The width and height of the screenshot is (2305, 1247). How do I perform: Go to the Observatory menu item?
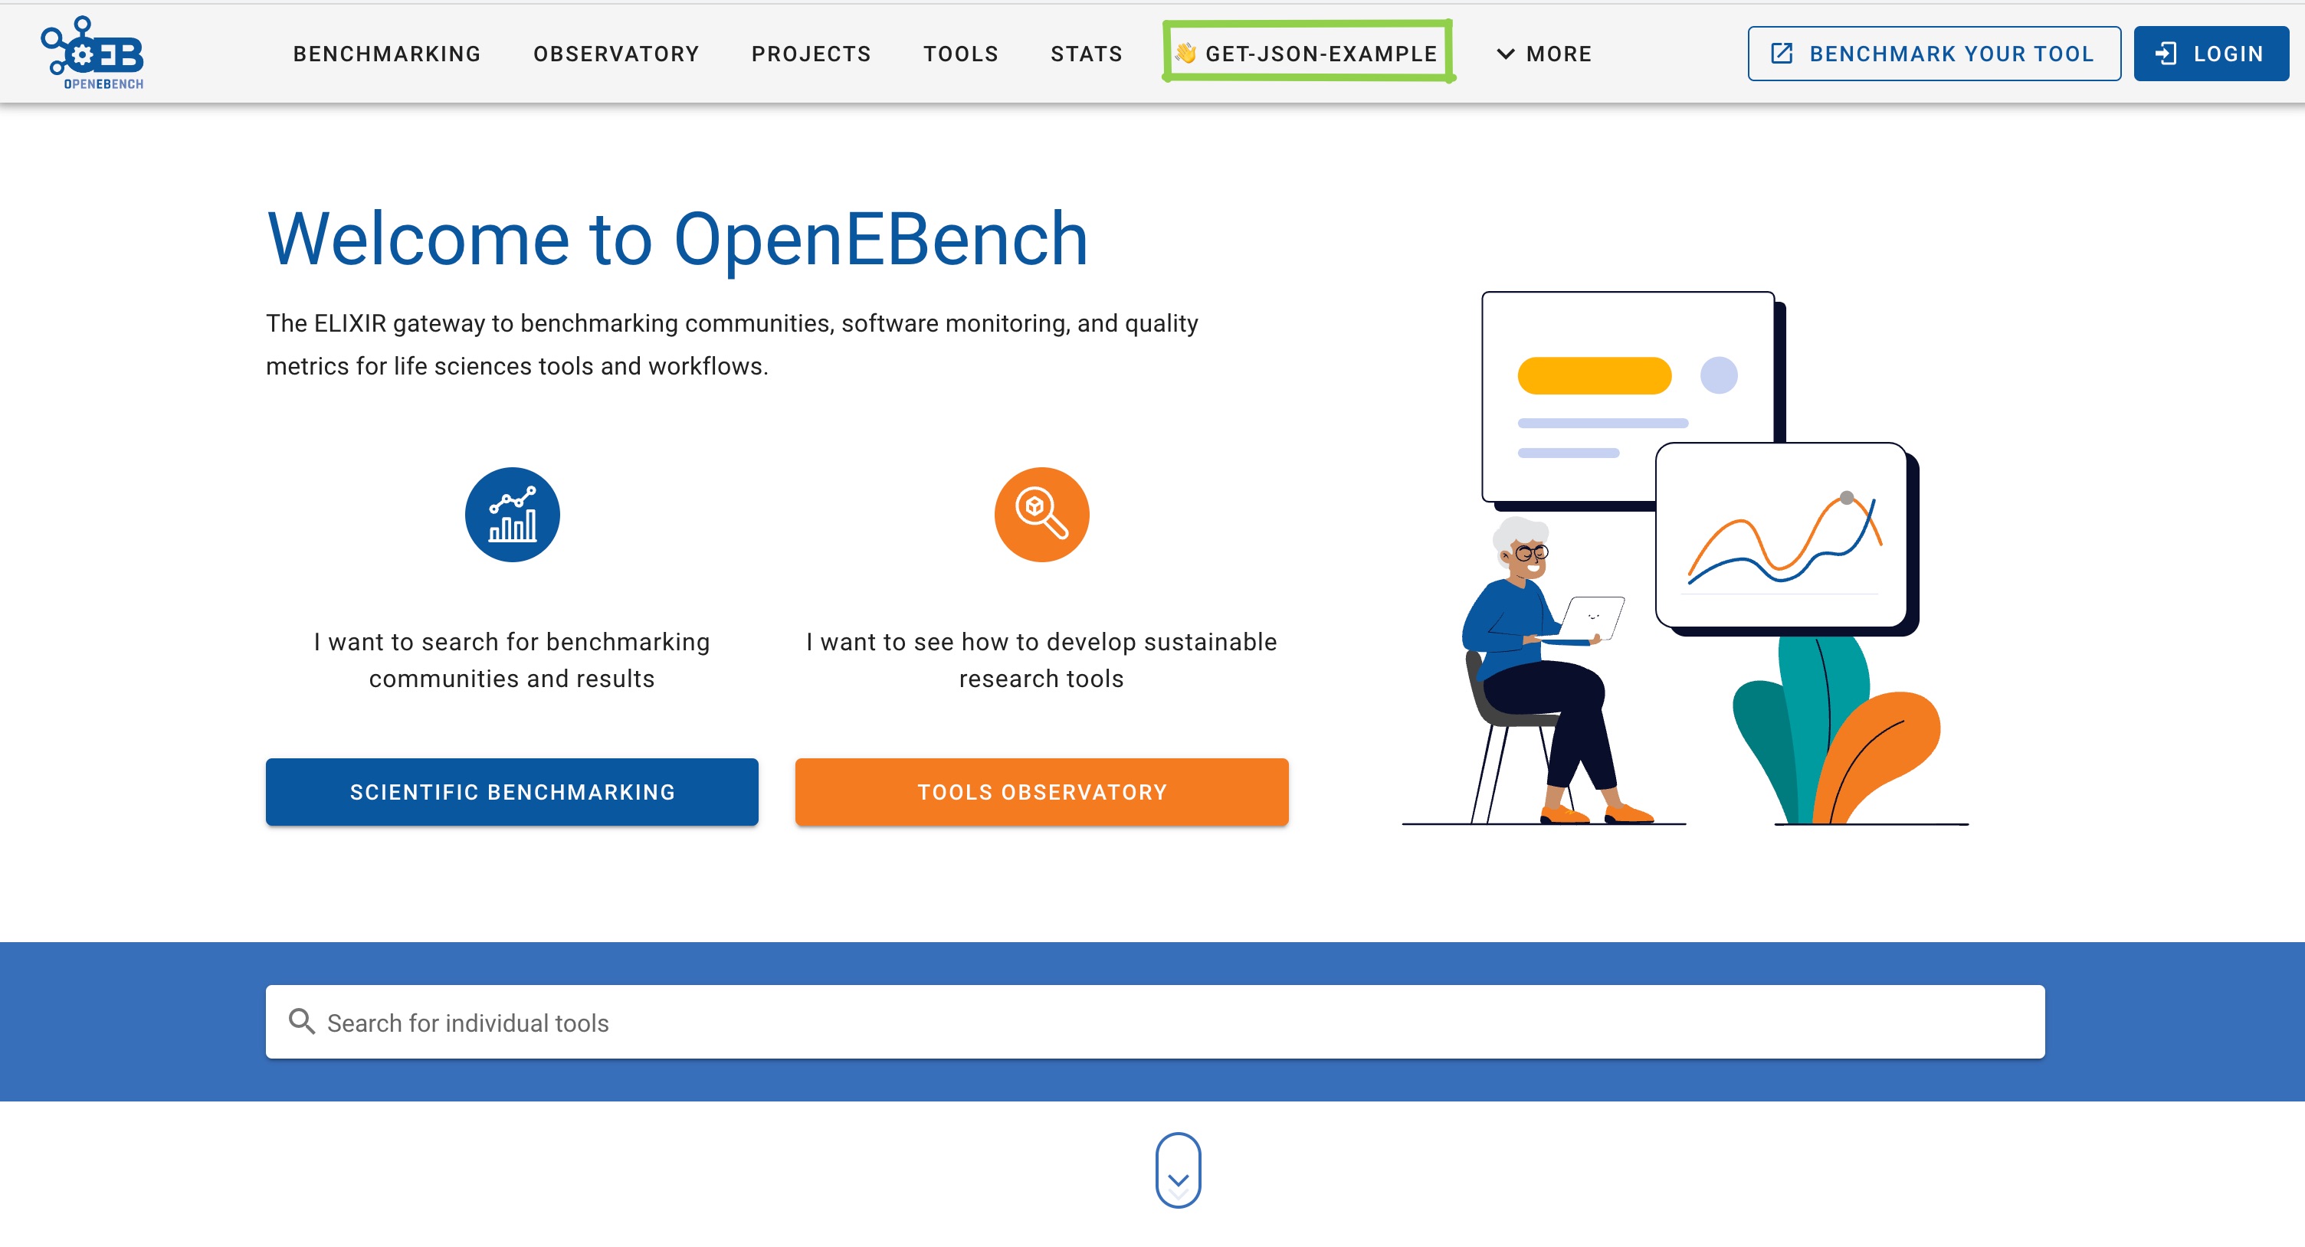tap(615, 54)
